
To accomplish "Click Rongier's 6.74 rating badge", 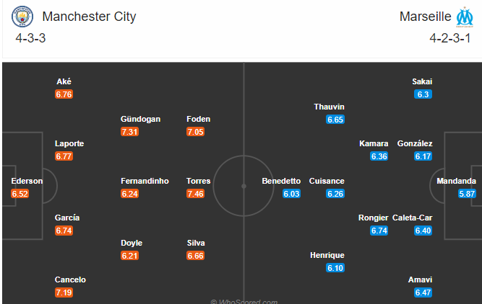I will [x=379, y=231].
